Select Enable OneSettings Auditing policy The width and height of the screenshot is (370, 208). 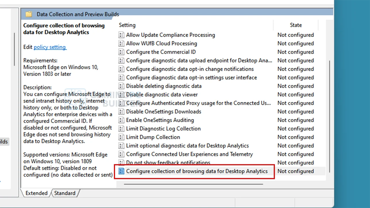[160, 120]
